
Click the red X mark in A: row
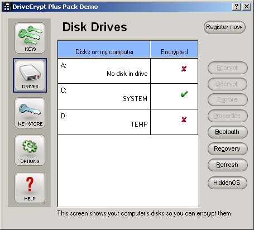184,69
